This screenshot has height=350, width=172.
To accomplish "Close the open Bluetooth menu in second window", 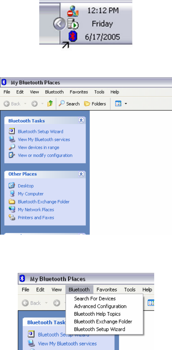I will [79, 290].
